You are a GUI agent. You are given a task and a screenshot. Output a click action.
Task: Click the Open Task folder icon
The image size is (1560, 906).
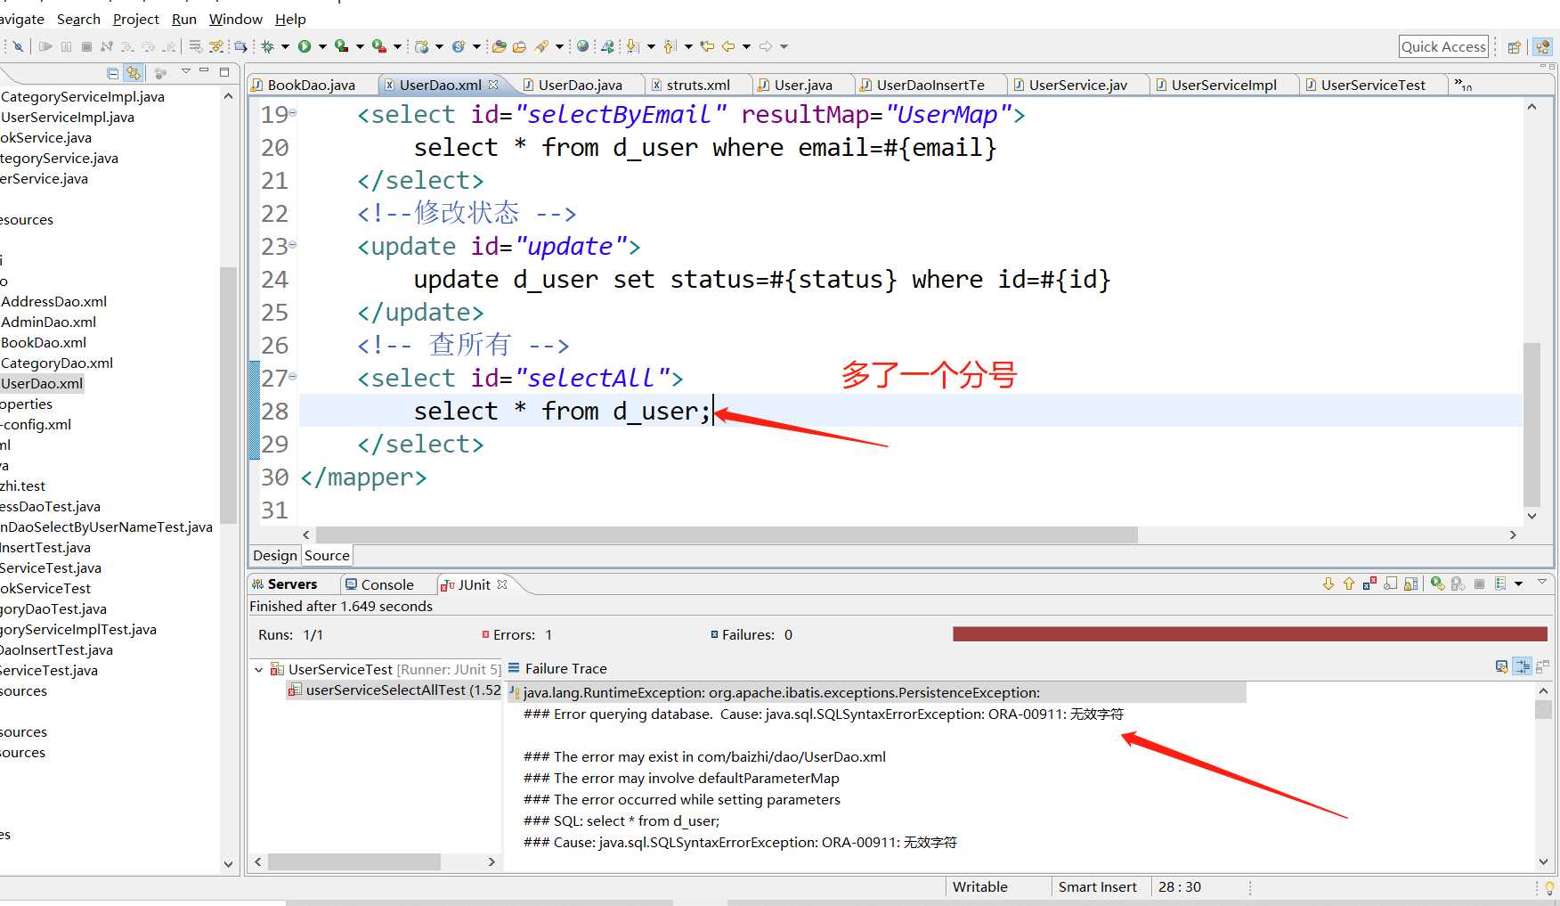519,46
